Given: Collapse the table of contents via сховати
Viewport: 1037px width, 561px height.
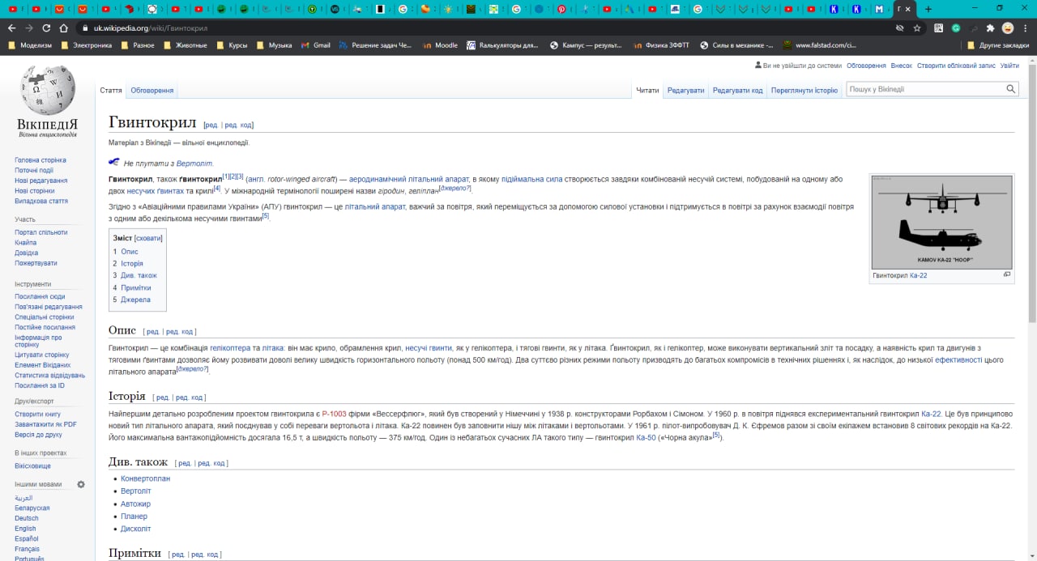Looking at the screenshot, I should (148, 238).
